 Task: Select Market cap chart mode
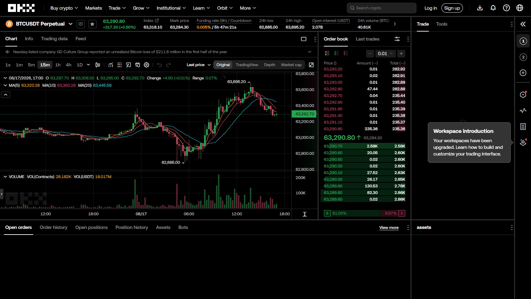click(x=291, y=65)
